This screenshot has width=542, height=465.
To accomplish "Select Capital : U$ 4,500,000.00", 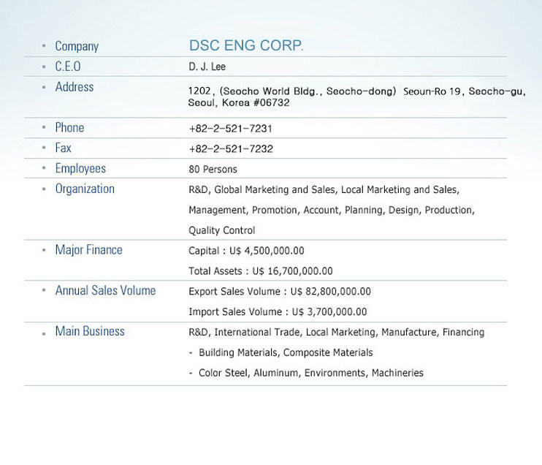I will coord(246,251).
